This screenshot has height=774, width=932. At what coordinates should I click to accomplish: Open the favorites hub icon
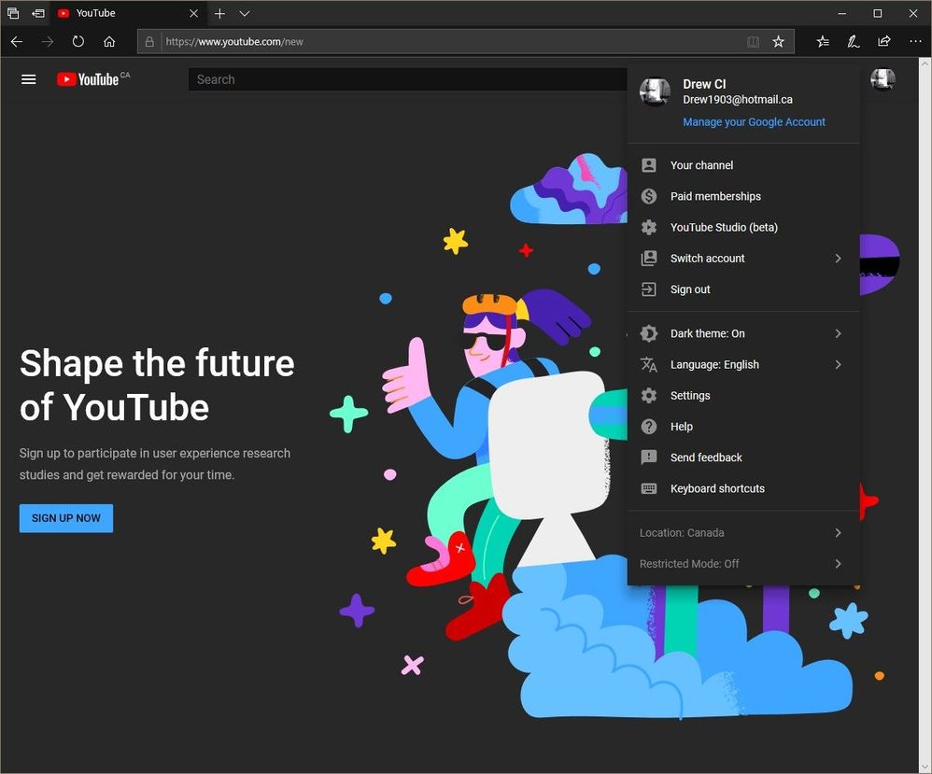pos(823,42)
